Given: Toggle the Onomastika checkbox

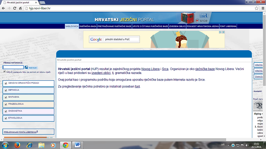Looking at the screenshot, I should coord(6,111).
